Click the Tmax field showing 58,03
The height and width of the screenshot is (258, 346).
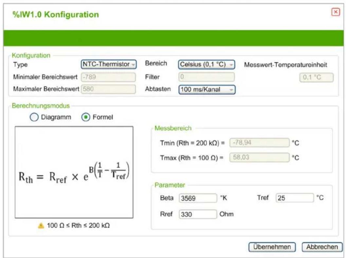259,157
